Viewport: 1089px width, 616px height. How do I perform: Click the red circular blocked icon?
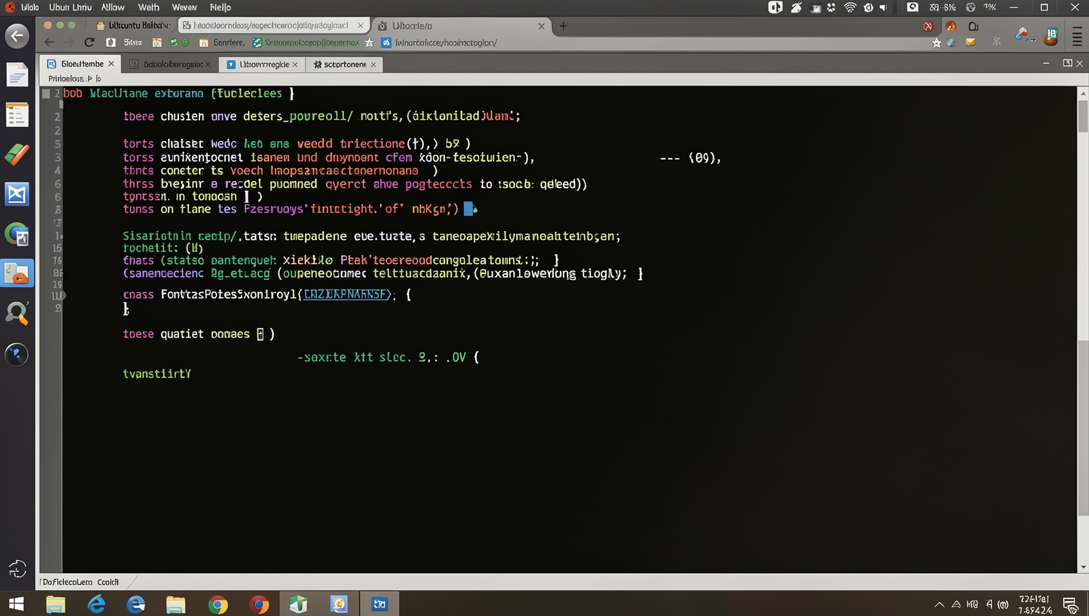928,26
